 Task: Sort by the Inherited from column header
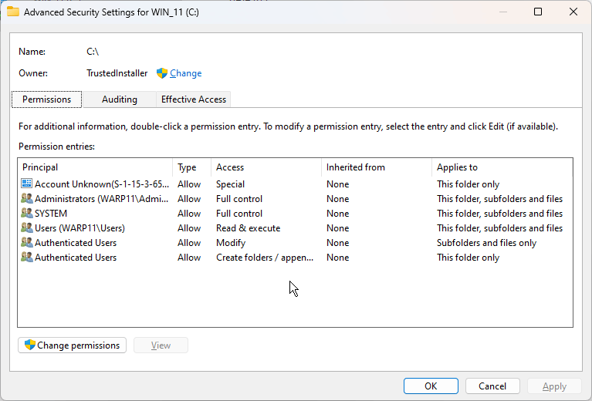[x=377, y=167]
